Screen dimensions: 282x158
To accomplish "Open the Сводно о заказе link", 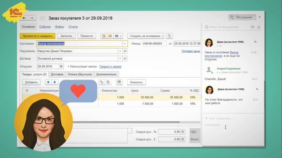I will [110, 66].
